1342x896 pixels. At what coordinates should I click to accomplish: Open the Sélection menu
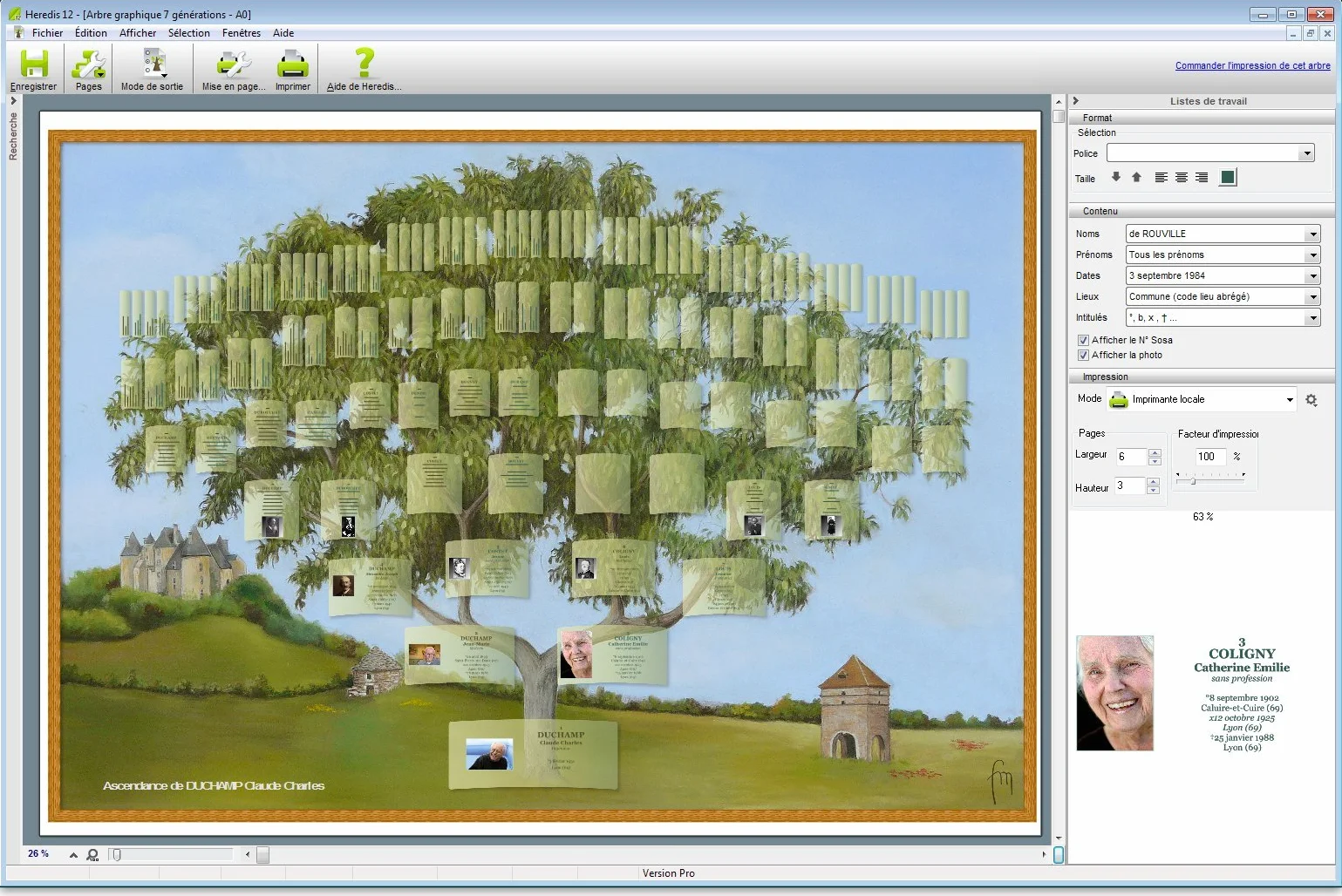point(189,33)
